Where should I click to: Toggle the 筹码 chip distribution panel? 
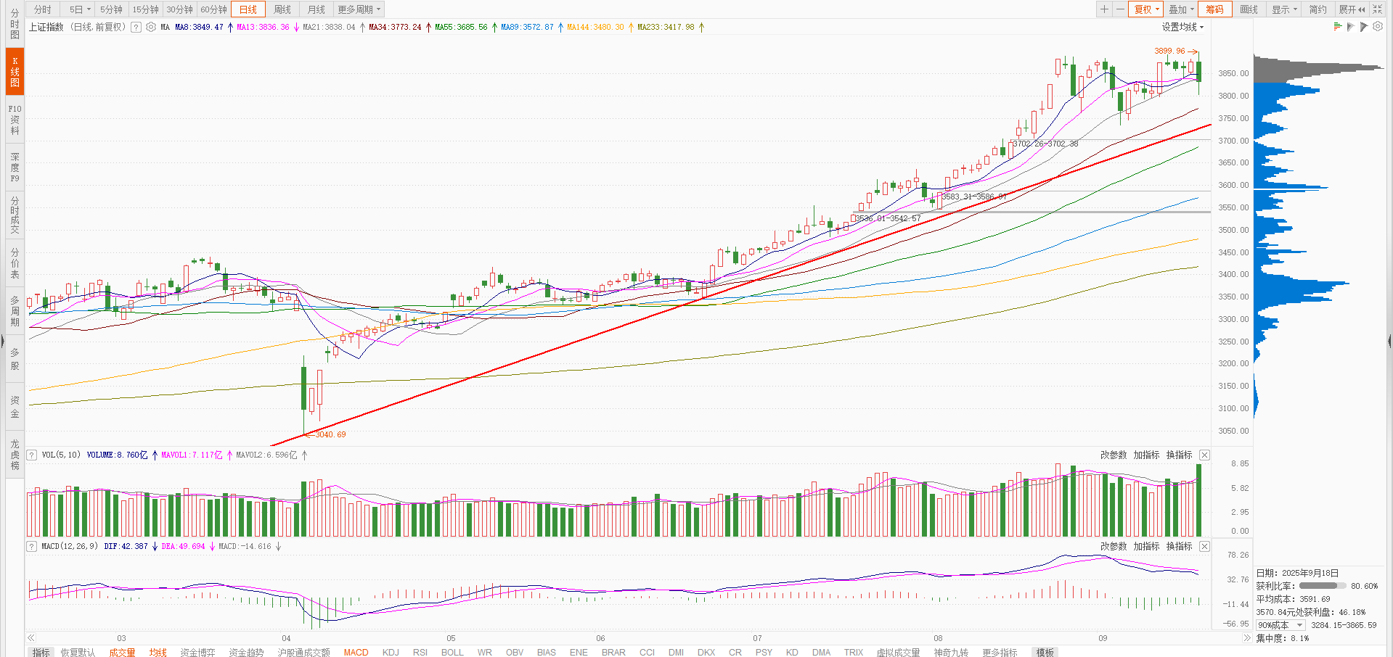pyautogui.click(x=1214, y=9)
